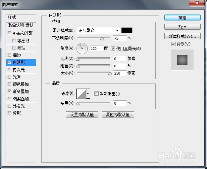
Task: Click the style preview thumbnail
Action: tap(182, 60)
